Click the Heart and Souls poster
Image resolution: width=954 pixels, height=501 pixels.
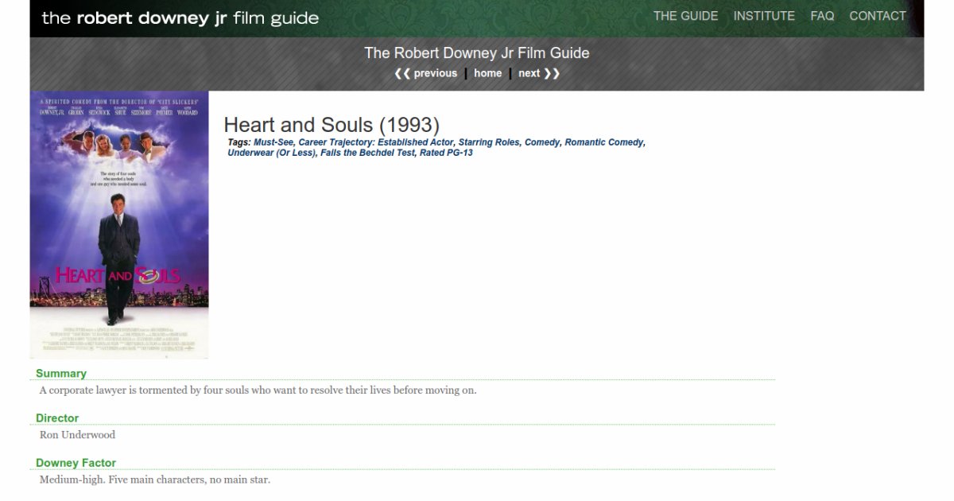119,224
